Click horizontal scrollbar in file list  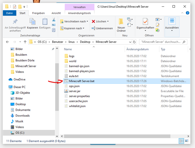tap(117, 136)
